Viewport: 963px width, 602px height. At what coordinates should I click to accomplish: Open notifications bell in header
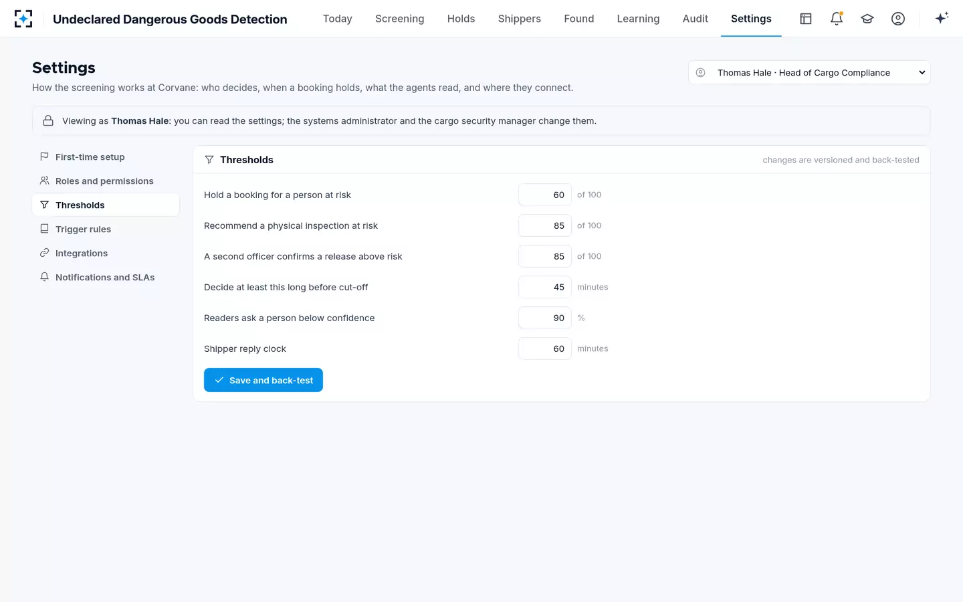coord(837,19)
